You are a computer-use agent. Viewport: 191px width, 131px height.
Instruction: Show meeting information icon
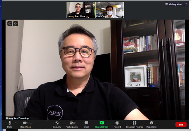pyautogui.click(x=10, y=23)
